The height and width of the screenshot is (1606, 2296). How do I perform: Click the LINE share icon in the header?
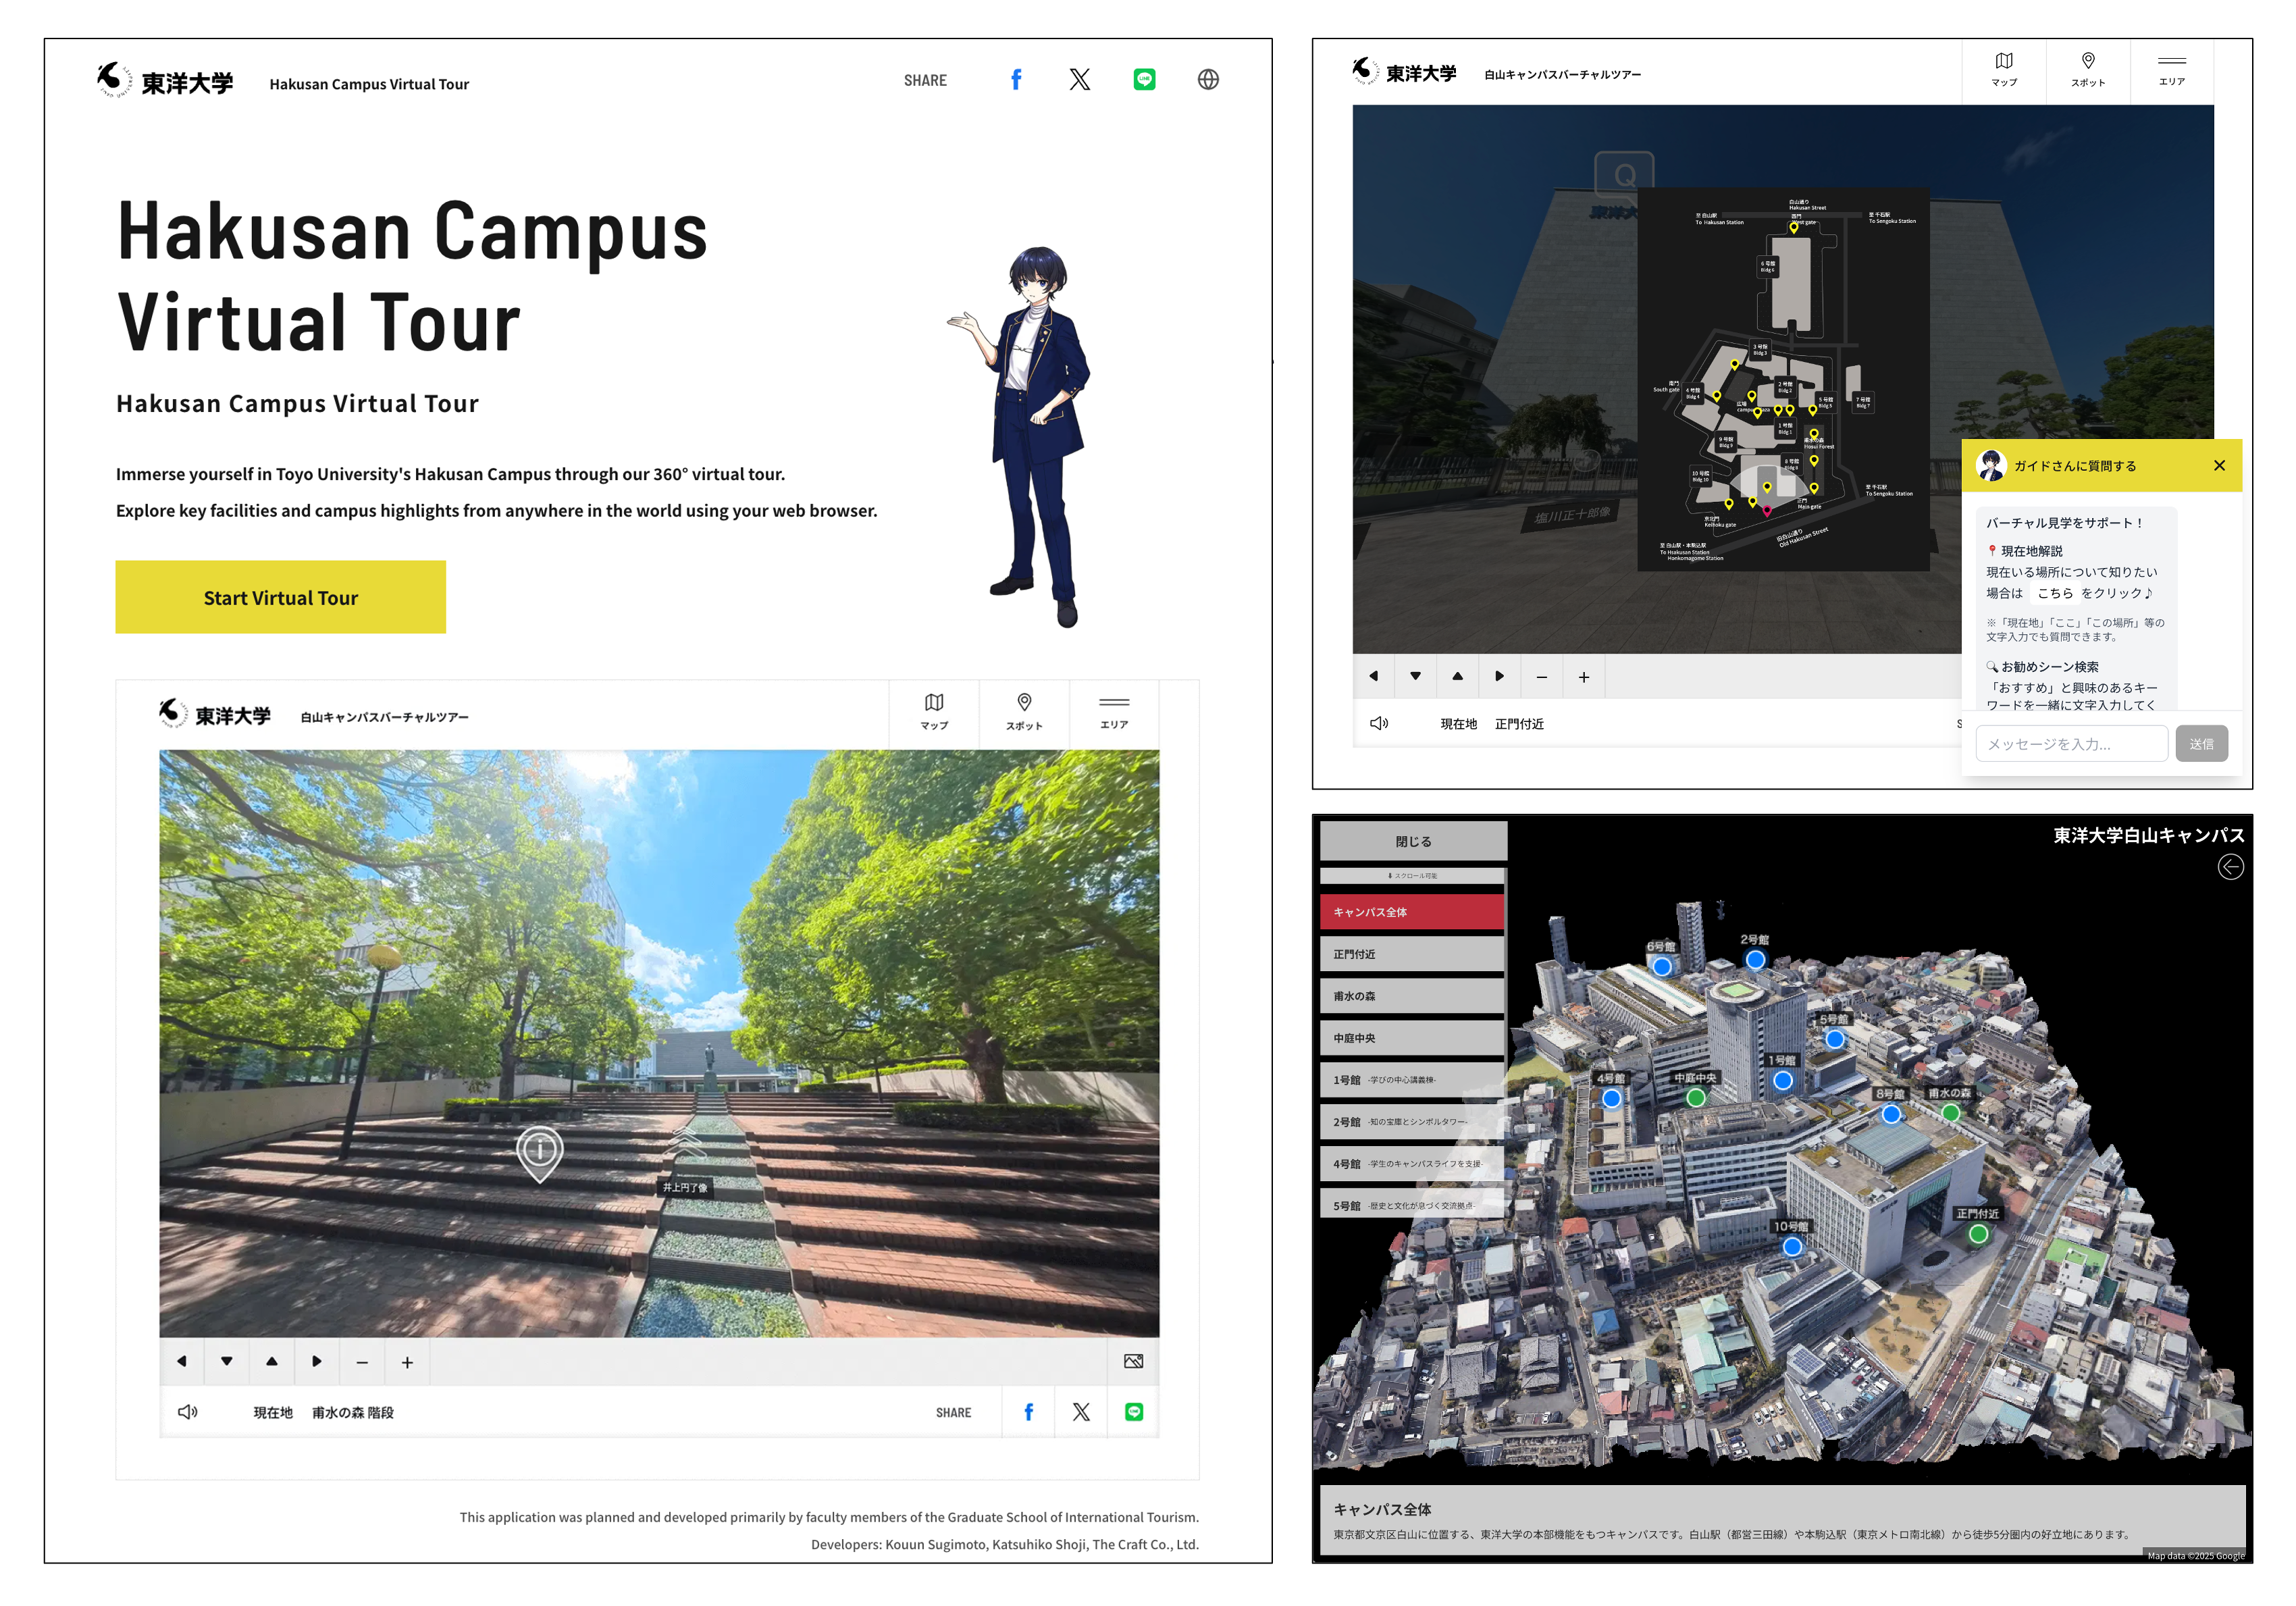tap(1144, 80)
